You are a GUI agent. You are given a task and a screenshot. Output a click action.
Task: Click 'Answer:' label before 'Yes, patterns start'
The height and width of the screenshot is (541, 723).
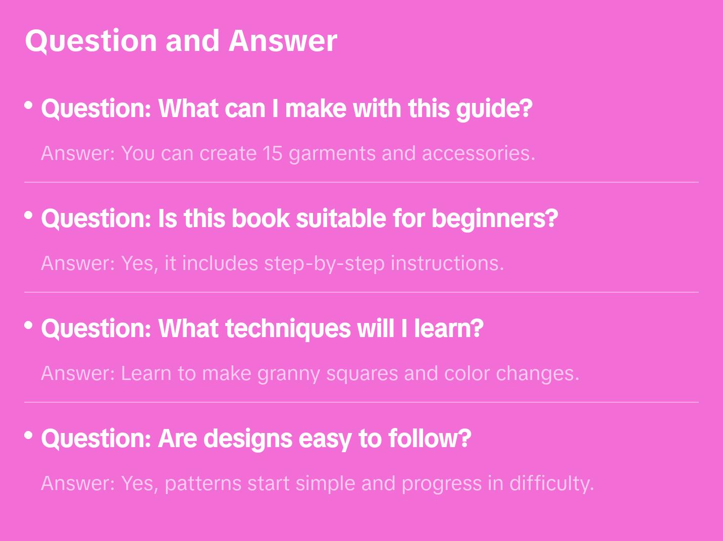tap(78, 483)
